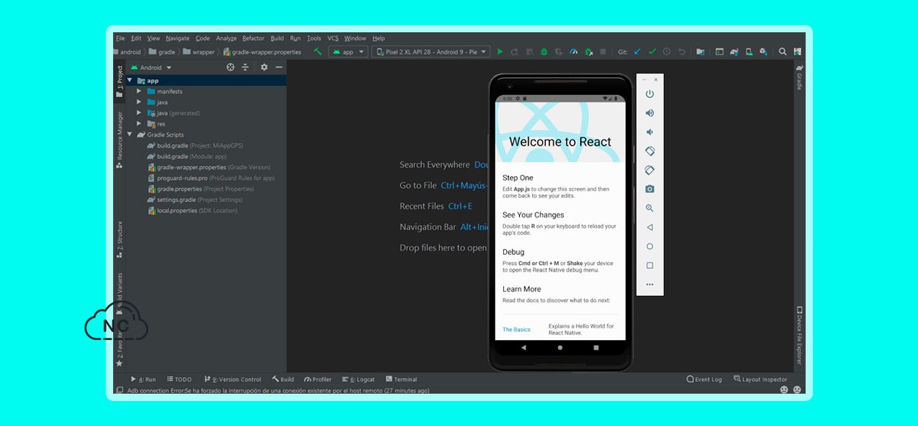Screen dimensions: 918x426
Task: Click the emulator rotate right icon
Action: (649, 170)
